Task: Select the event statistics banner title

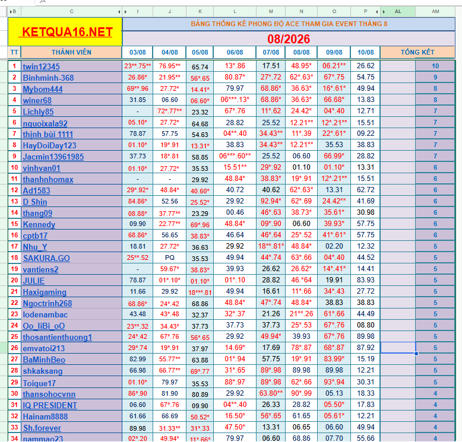Action: (289, 24)
